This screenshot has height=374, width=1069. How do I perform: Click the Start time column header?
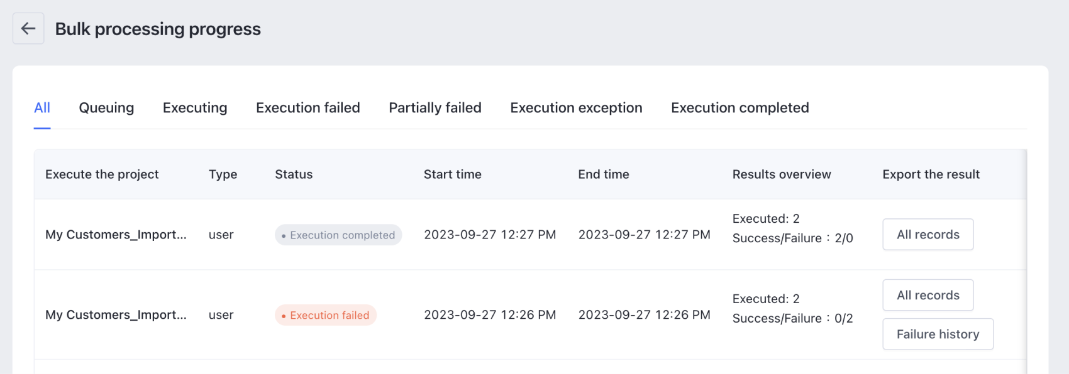click(x=452, y=174)
